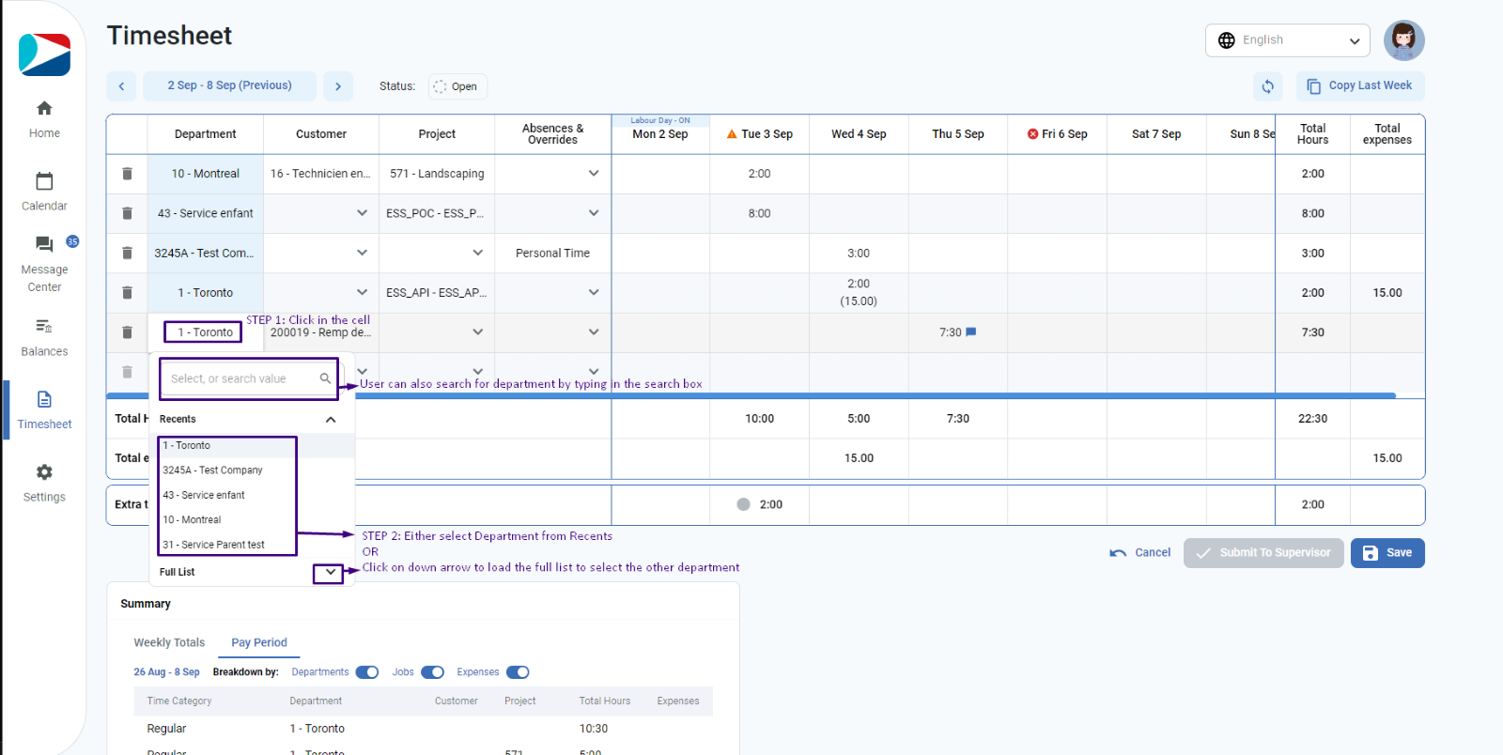The height and width of the screenshot is (755, 1503).
Task: Select 10 - Montreal from Recents
Action: (252, 520)
